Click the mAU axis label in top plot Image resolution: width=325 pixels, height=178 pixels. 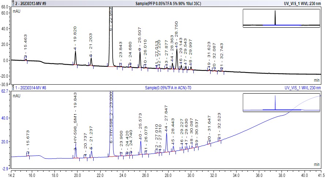[16, 11]
